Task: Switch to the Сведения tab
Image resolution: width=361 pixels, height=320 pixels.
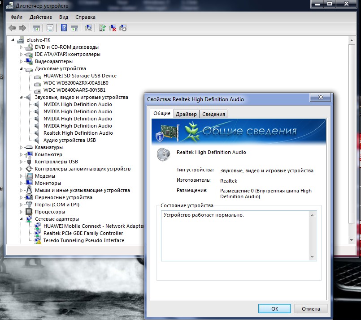Action: [213, 114]
